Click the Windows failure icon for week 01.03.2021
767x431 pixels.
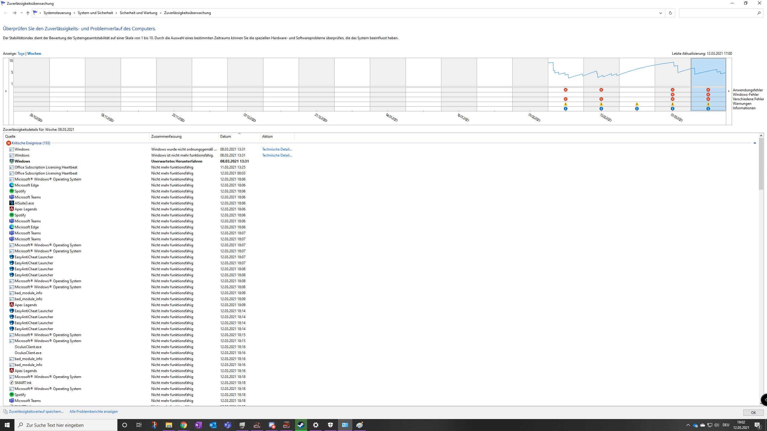[x=672, y=95]
